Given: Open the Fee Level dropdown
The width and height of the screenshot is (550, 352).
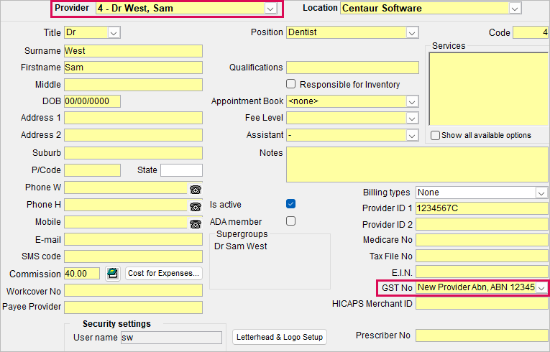Looking at the screenshot, I should 412,118.
